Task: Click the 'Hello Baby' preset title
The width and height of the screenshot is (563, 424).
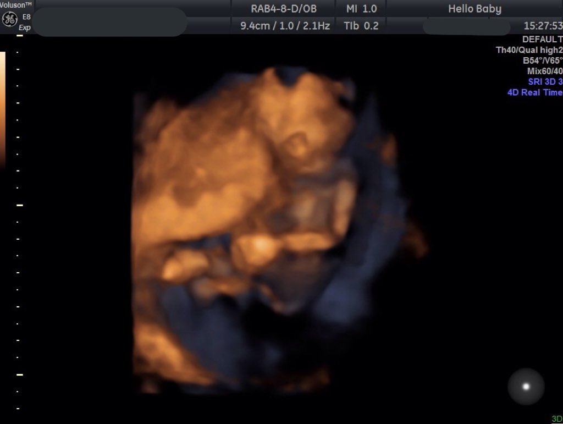Action: coord(474,9)
